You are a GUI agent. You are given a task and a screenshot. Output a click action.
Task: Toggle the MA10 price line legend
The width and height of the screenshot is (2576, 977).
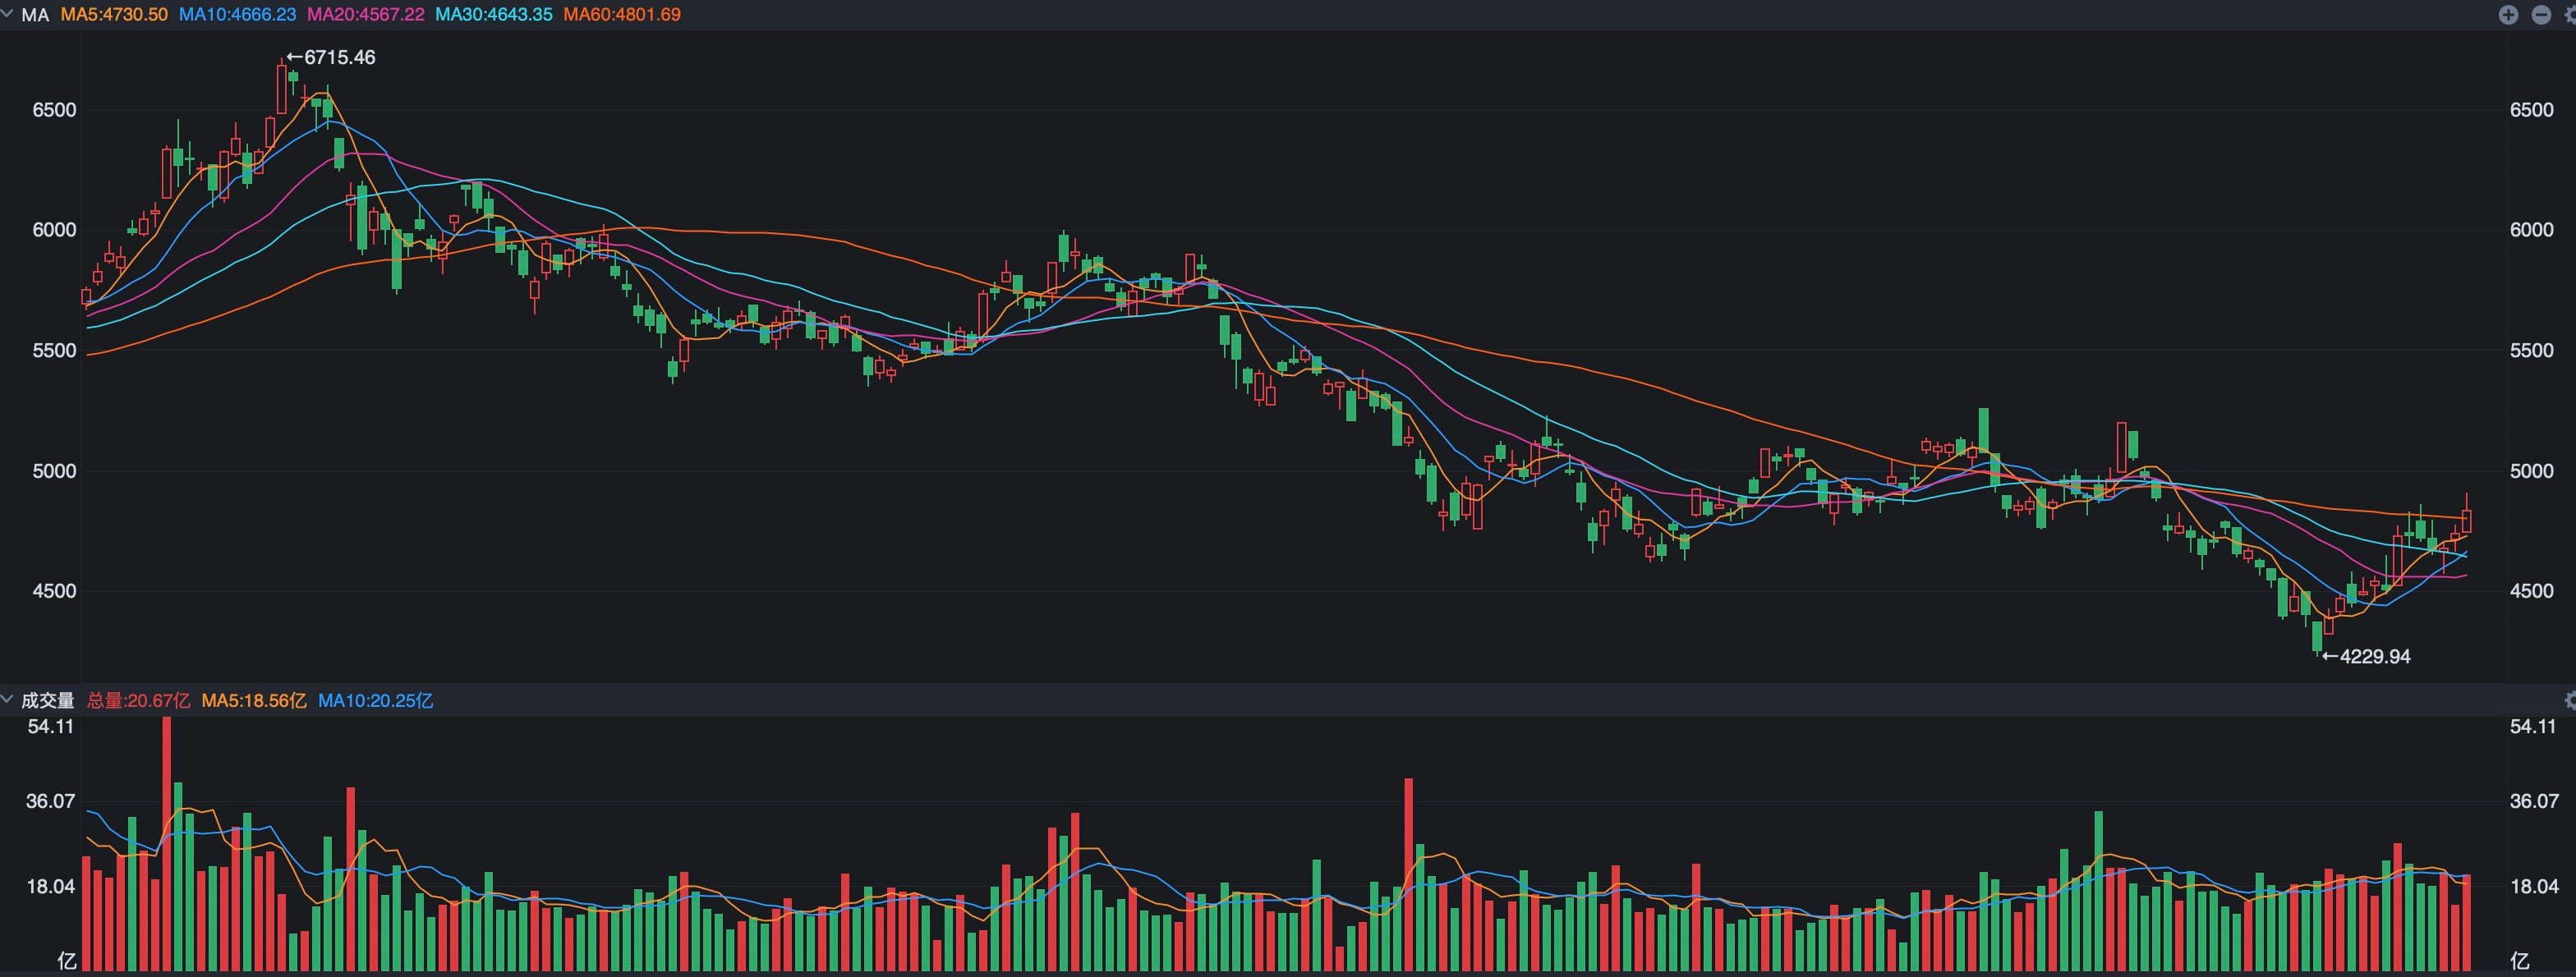click(238, 15)
